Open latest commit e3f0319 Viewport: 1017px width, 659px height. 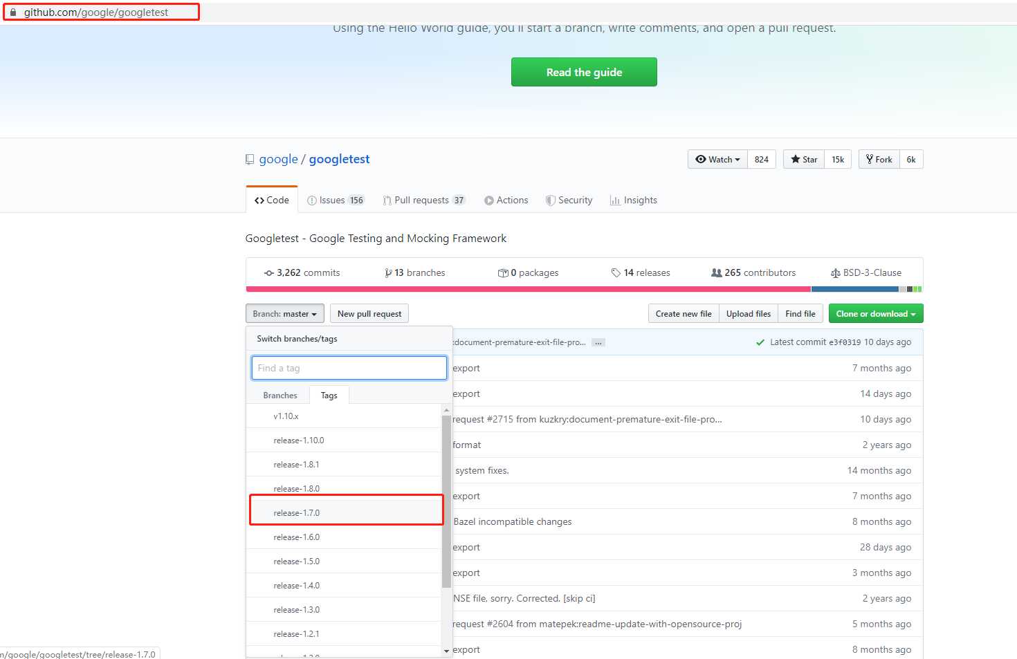(845, 342)
